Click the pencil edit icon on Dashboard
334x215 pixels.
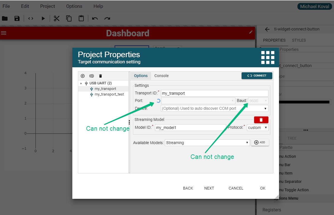click(x=251, y=32)
